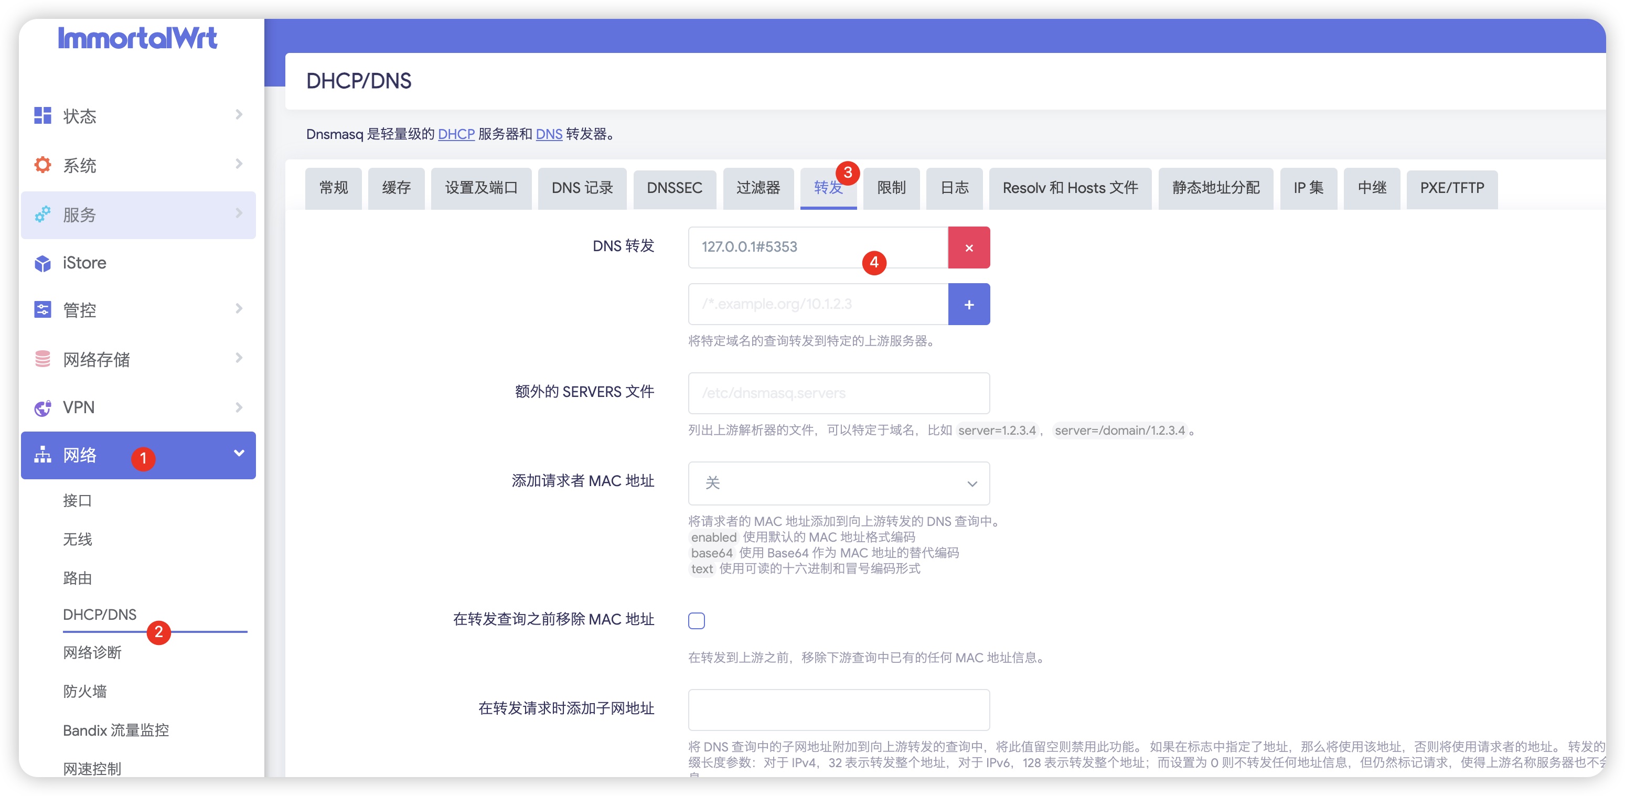Open the 状态 dashboard icon in sidebar
Viewport: 1625px width, 796px height.
point(41,116)
